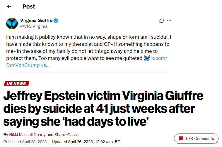This screenshot has width=222, height=147.
Task: Click the Published April 25, 2025 date
Action: click(x=25, y=142)
